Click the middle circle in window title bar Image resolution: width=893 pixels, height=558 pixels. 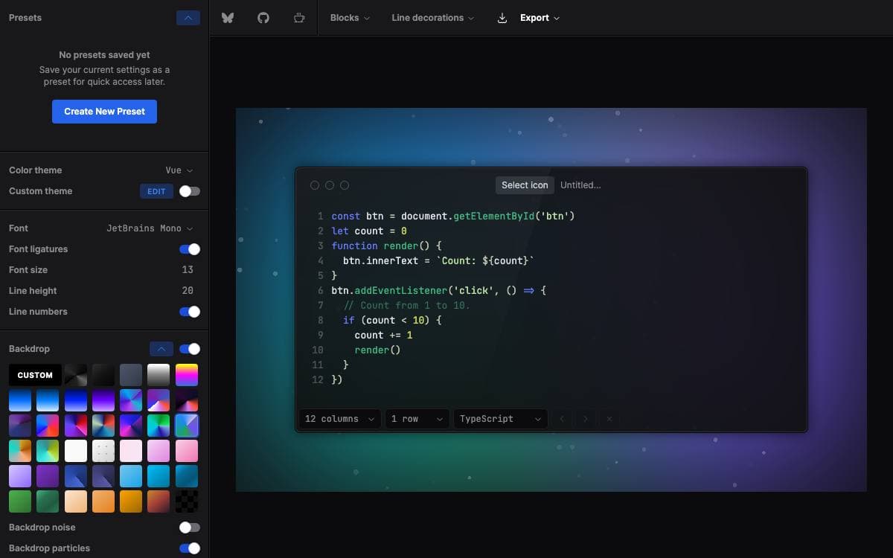click(330, 185)
